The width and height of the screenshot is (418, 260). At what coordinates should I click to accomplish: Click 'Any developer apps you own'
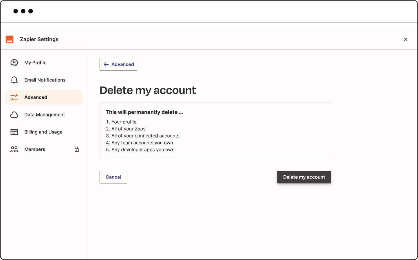point(143,150)
